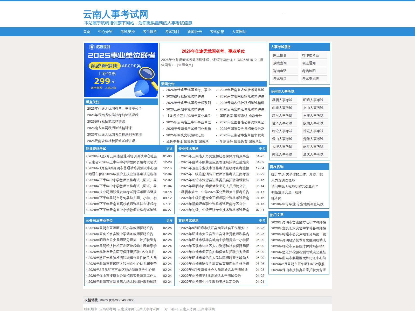Click the 网上报名 service button
The height and width of the screenshot is (311, 415).
285,55
